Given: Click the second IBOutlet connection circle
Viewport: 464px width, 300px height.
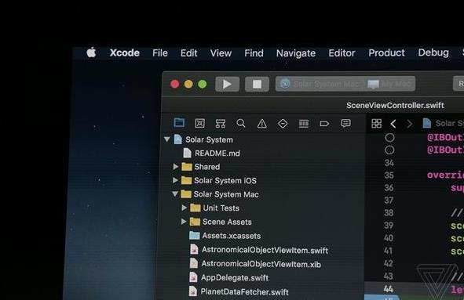Looking at the screenshot, I should pyautogui.click(x=389, y=150).
